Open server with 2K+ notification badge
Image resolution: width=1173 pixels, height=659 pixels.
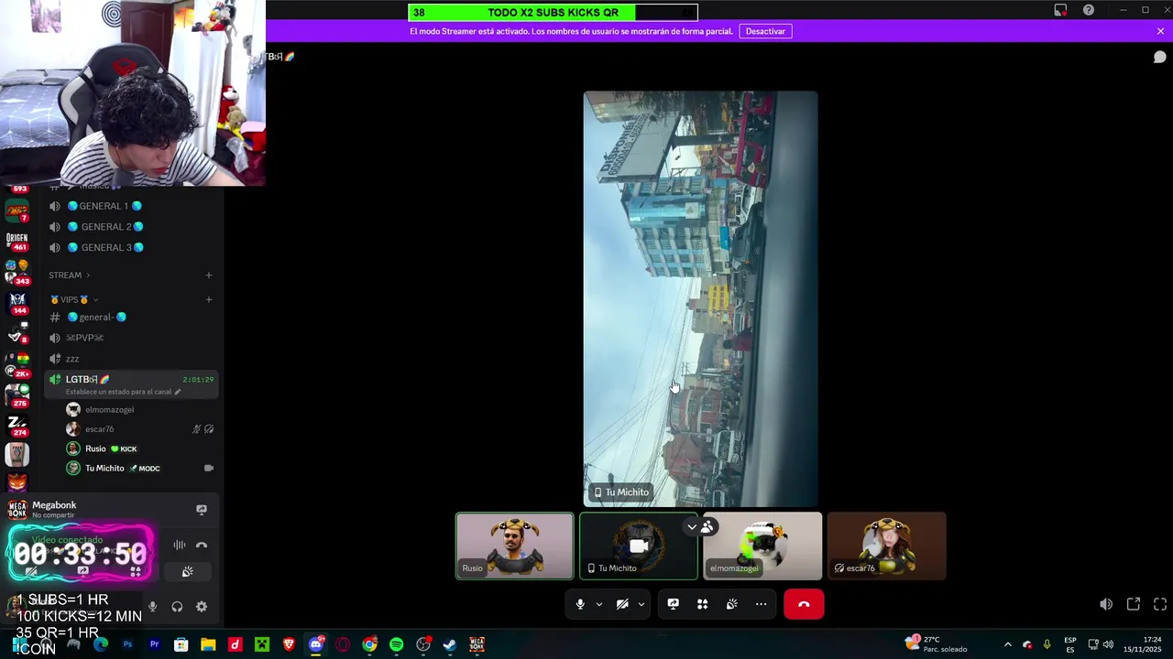click(x=16, y=364)
